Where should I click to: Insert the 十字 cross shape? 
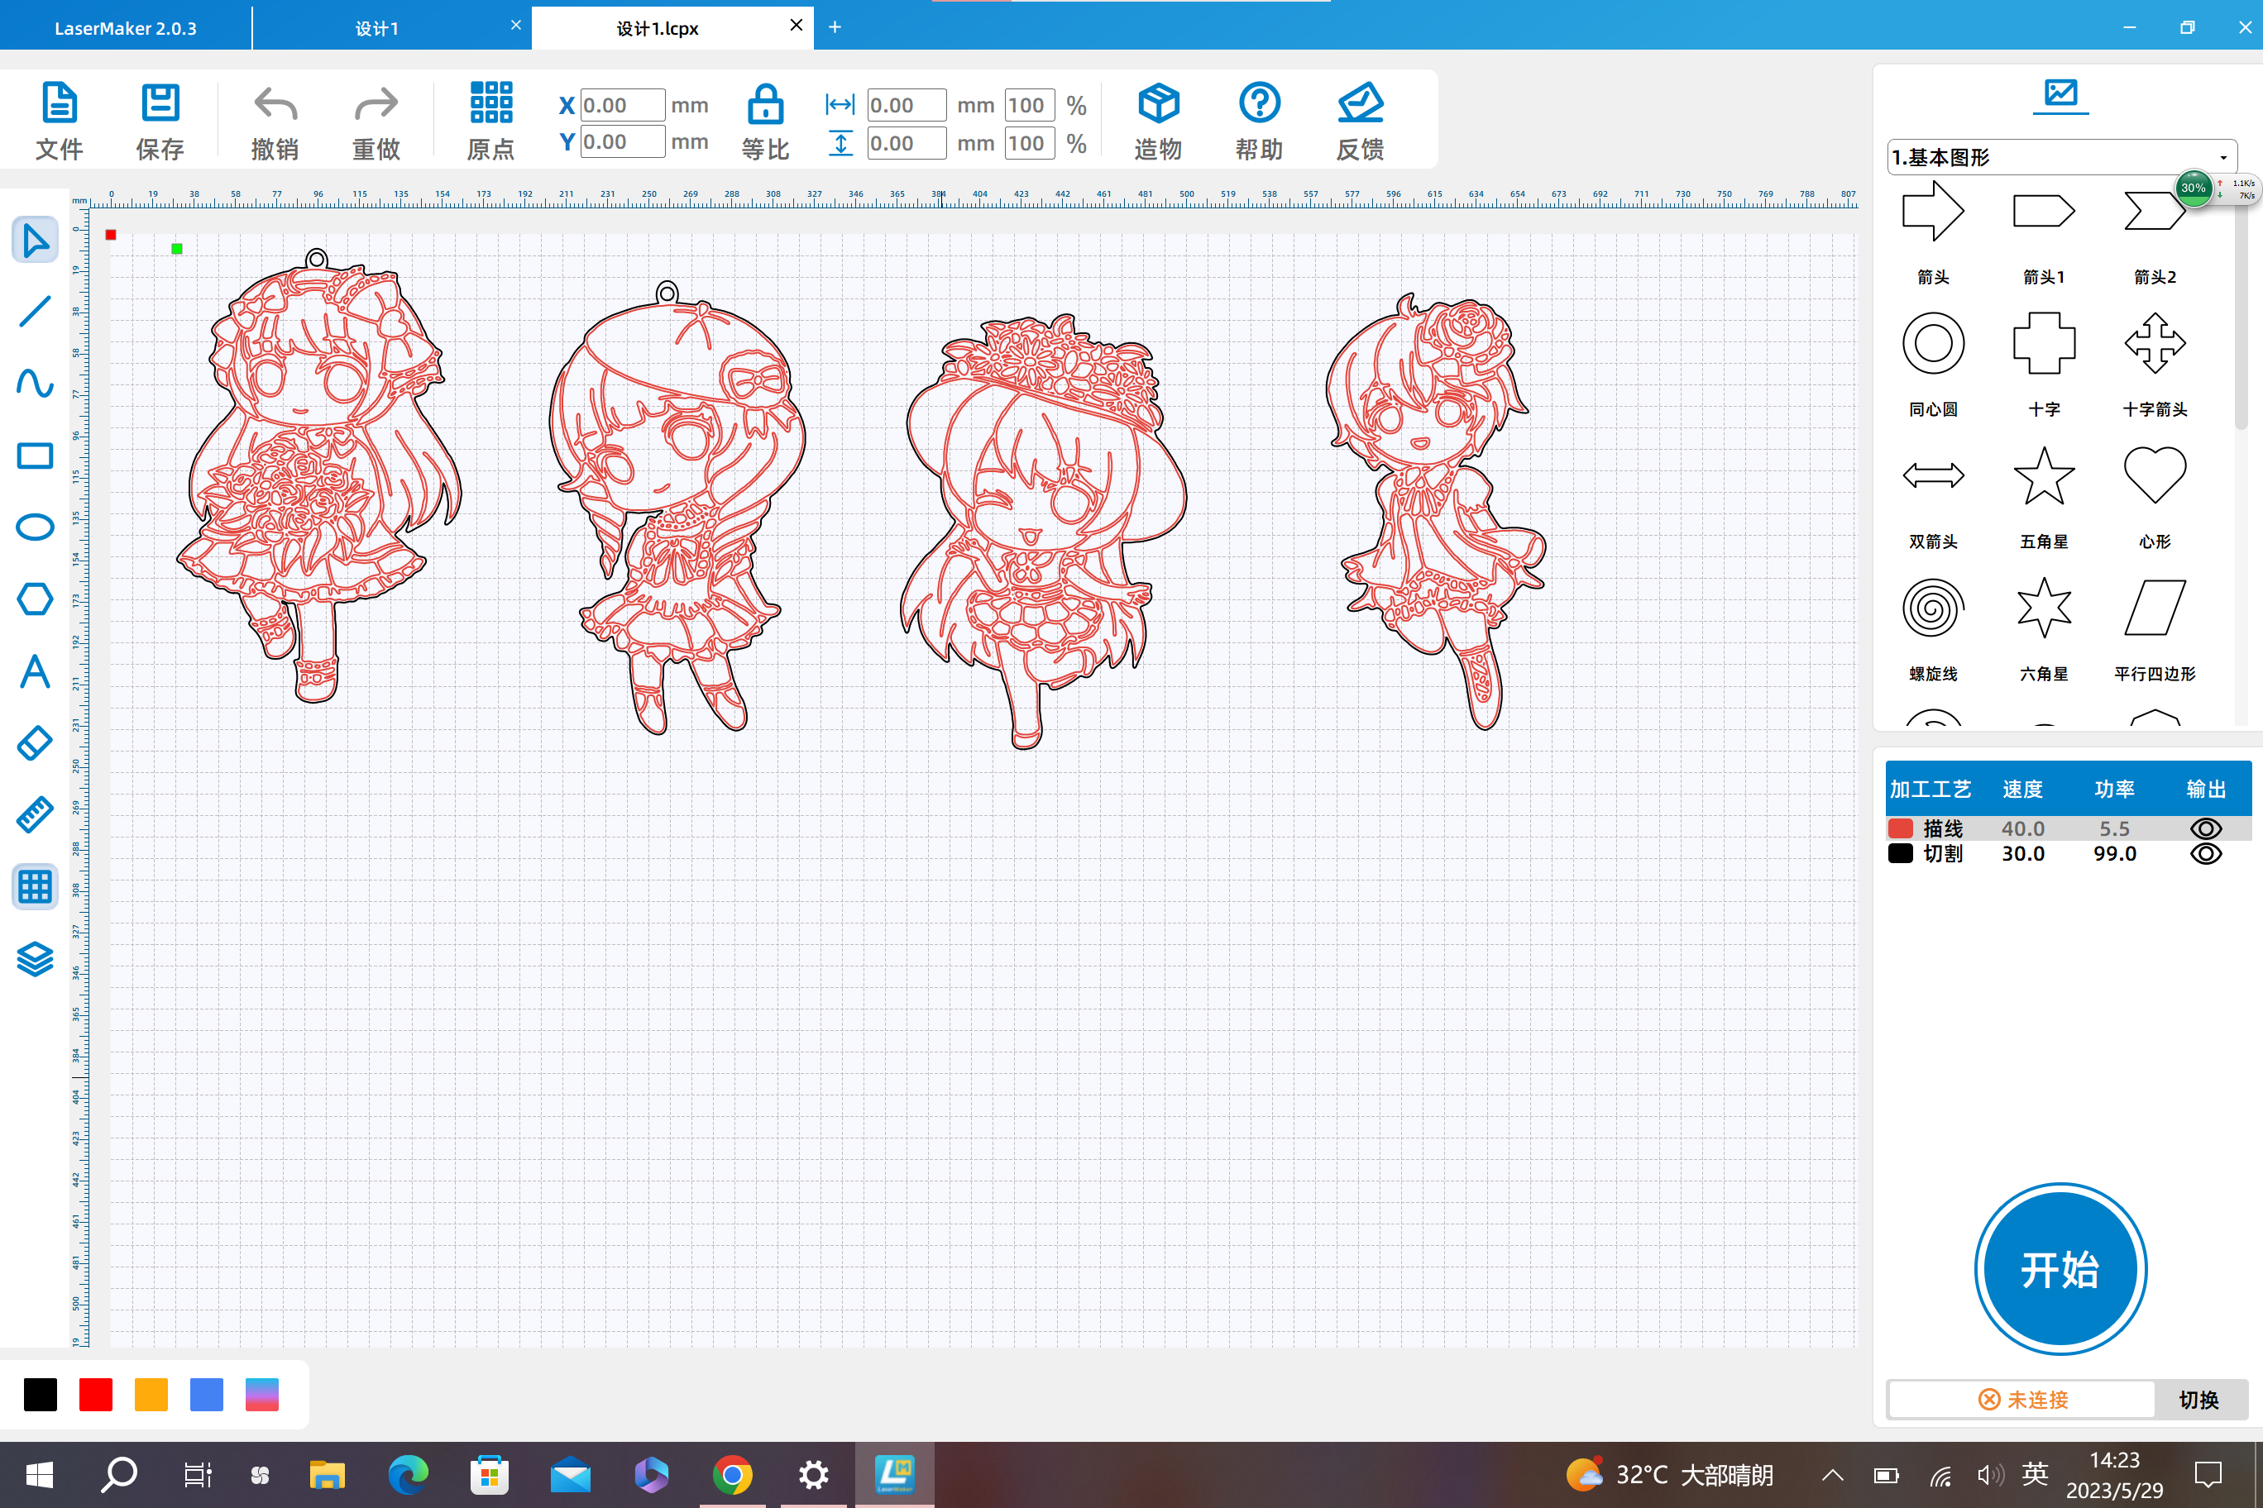2044,343
